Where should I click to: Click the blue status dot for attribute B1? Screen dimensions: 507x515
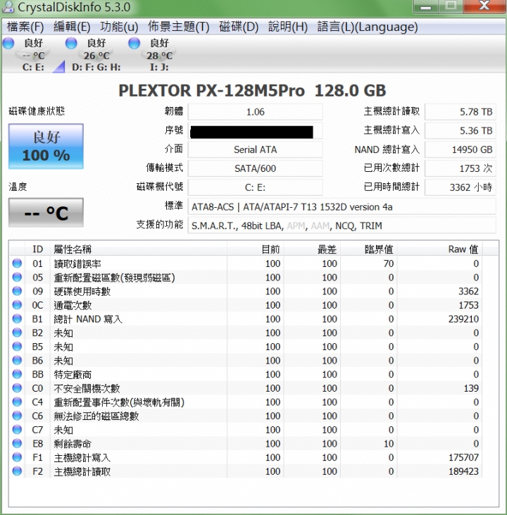(17, 318)
